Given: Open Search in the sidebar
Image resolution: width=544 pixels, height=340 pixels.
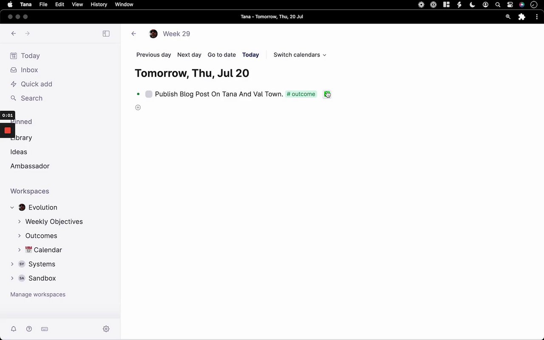Looking at the screenshot, I should pos(26,98).
